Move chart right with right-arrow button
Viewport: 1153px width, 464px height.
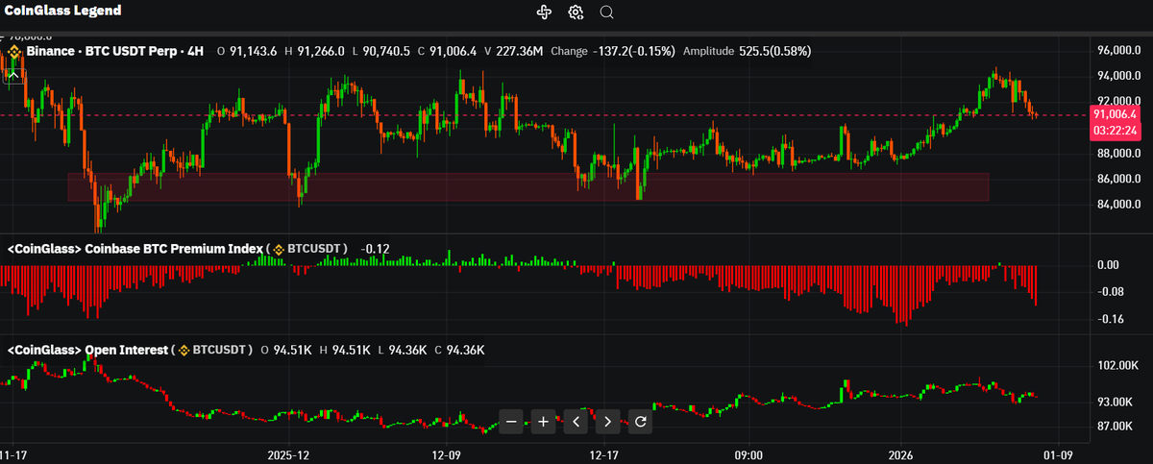[607, 421]
